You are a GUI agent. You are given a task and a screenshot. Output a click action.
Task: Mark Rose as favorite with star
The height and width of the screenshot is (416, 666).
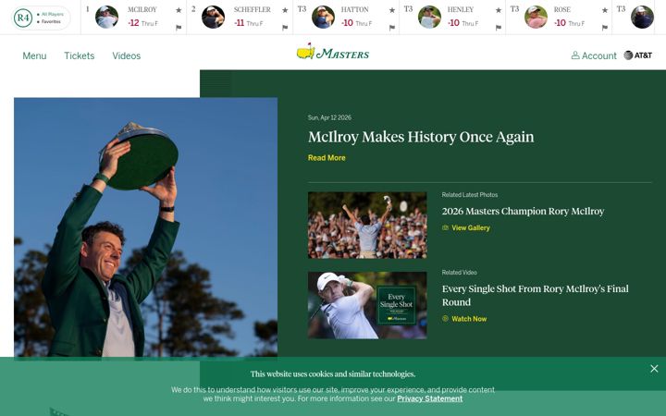605,10
